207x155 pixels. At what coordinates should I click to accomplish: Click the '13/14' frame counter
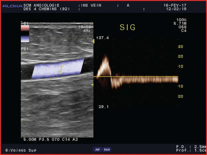click(84, 27)
